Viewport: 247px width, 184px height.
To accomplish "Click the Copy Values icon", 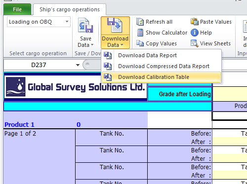I will click(140, 43).
